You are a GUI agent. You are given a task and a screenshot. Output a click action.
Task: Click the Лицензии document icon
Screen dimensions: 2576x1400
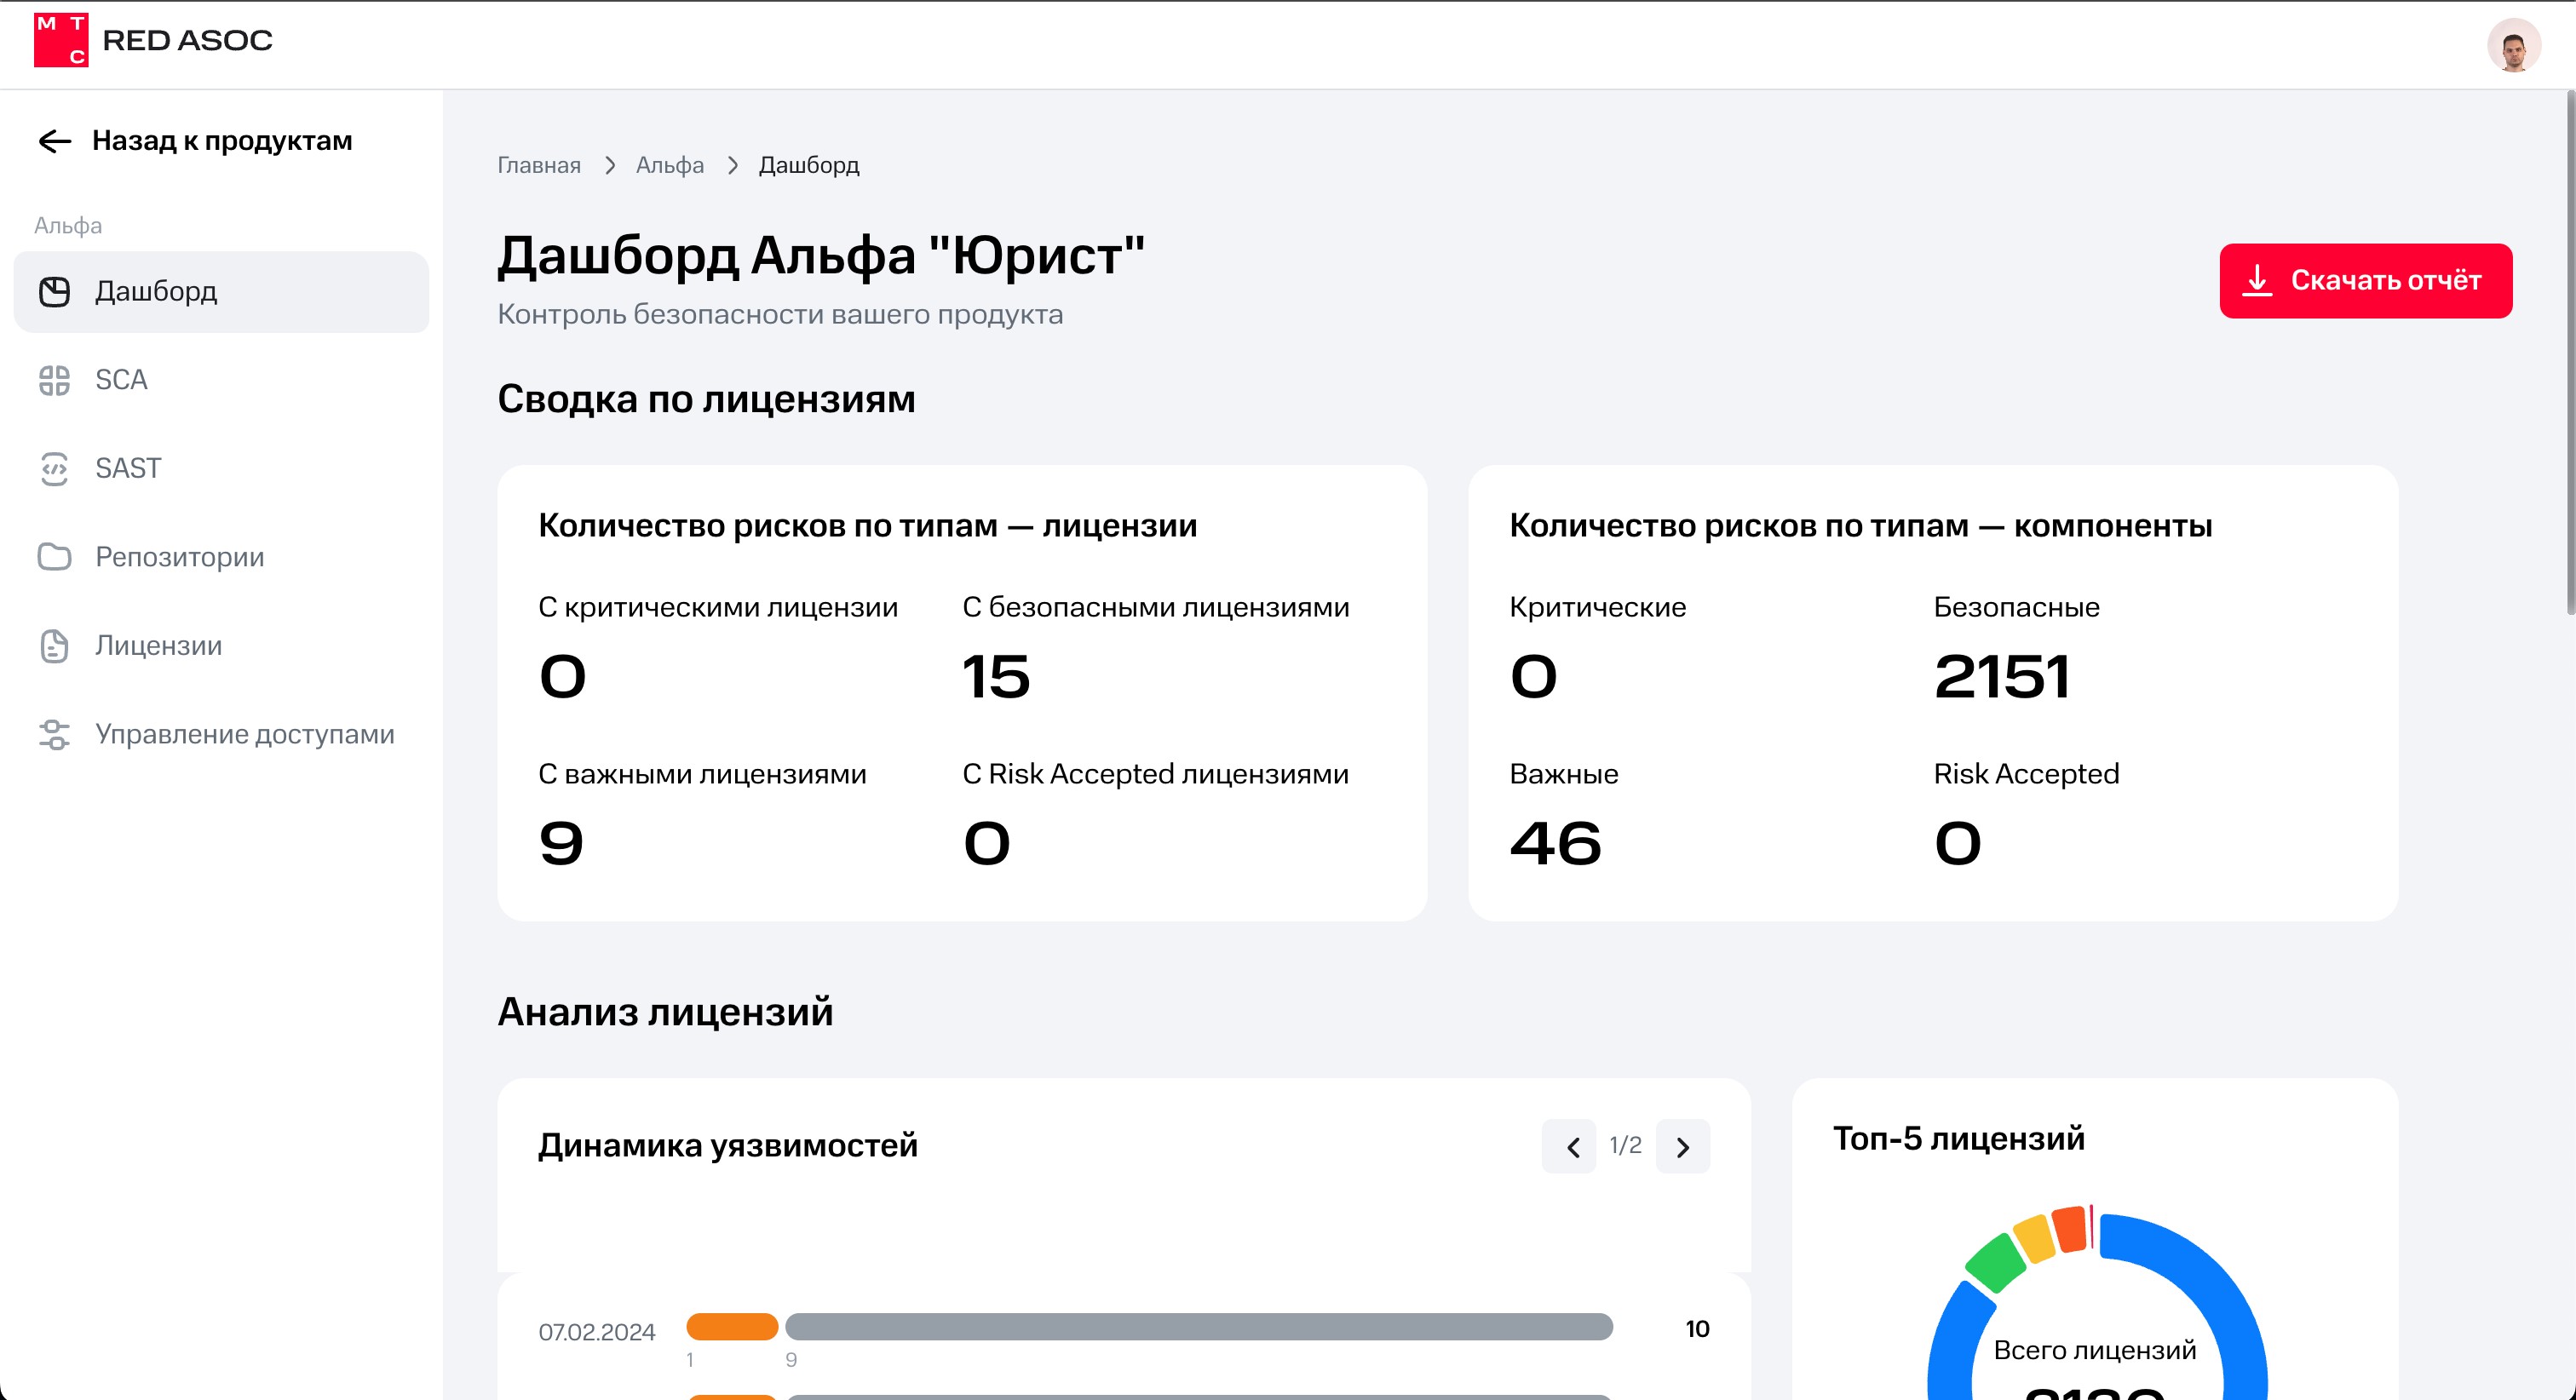[x=55, y=646]
